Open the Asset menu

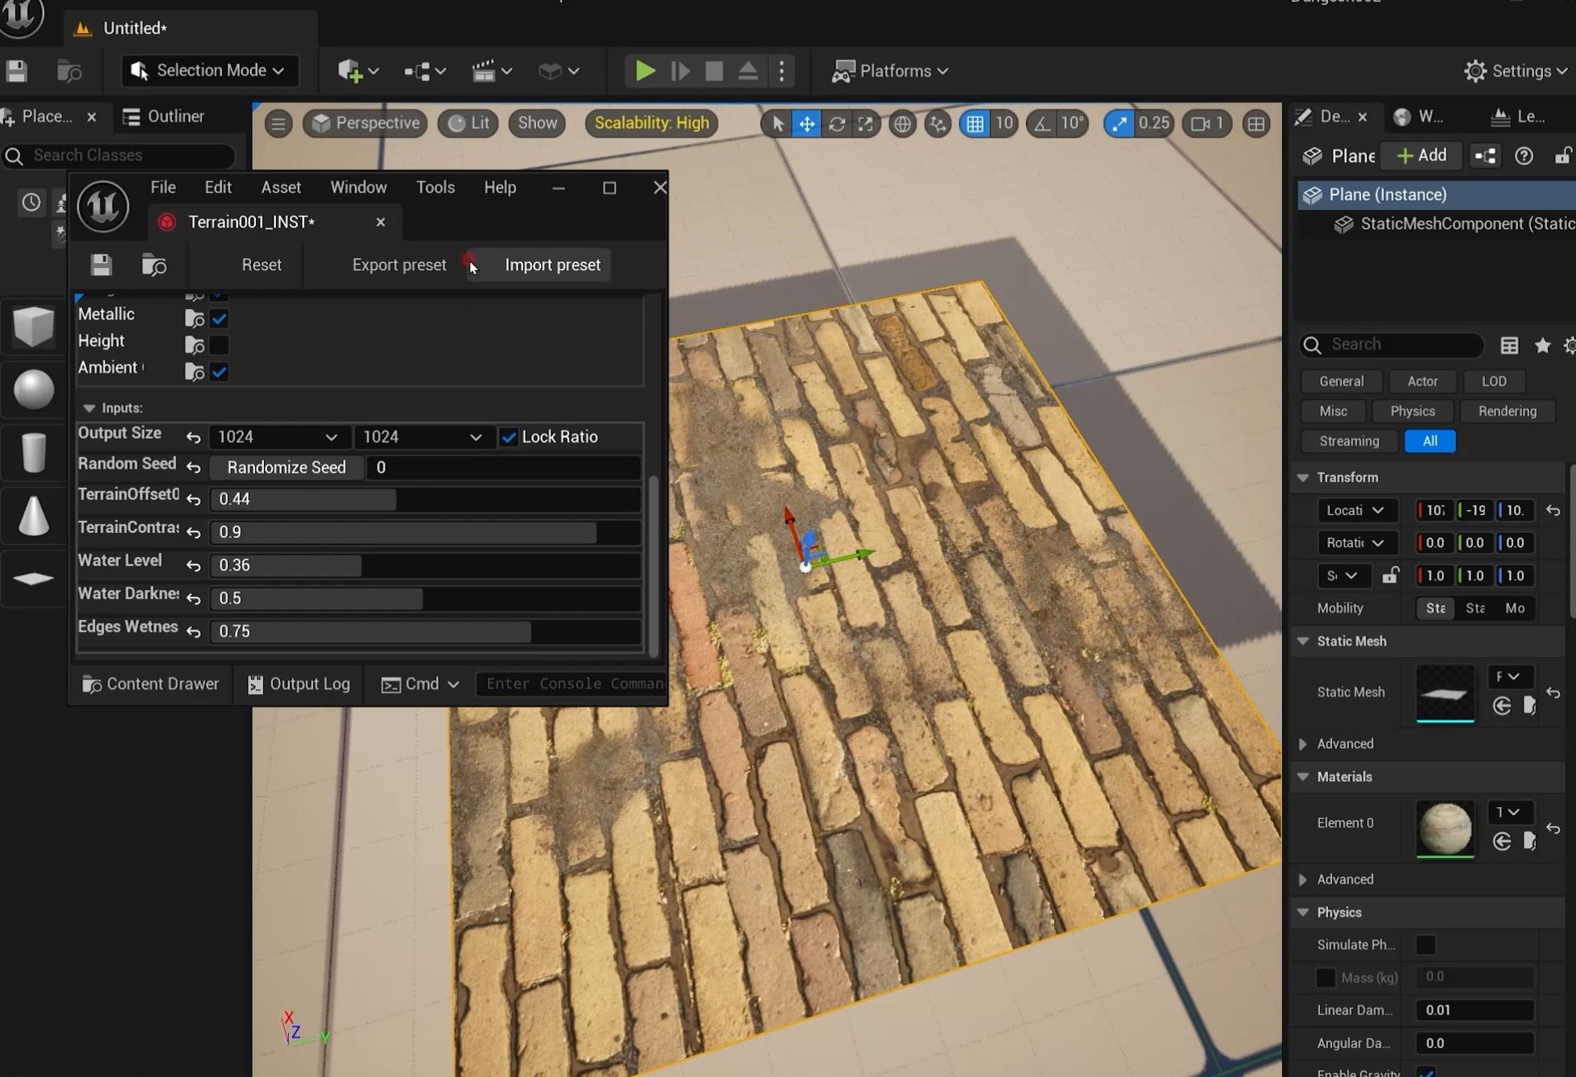click(281, 188)
